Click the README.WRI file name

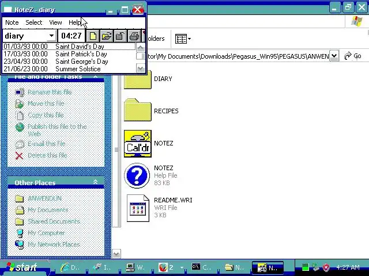click(x=173, y=200)
